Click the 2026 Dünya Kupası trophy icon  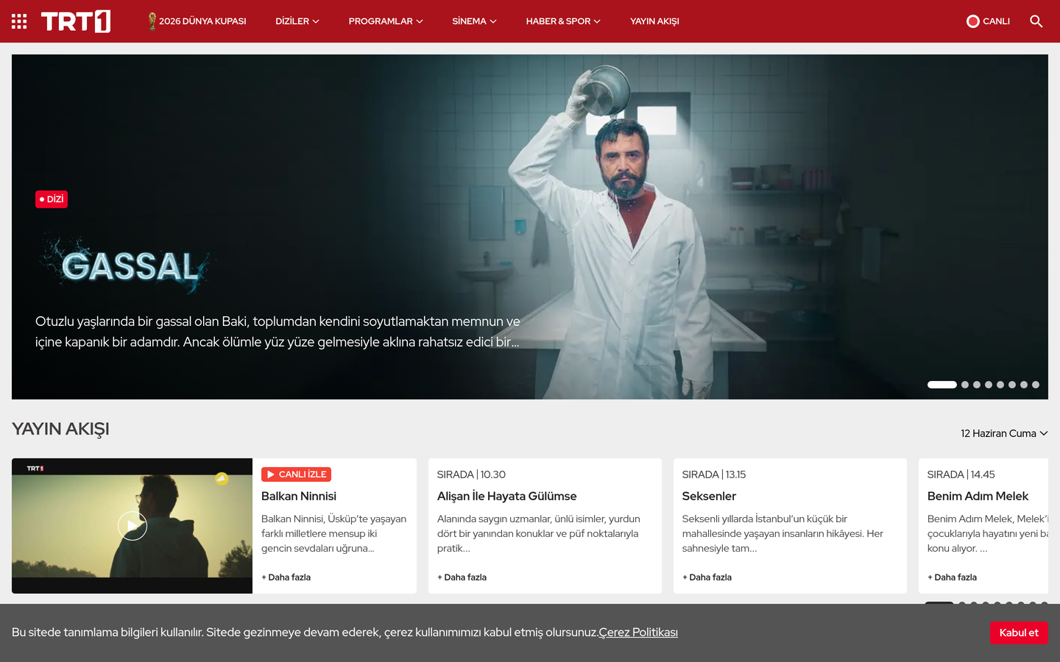[152, 21]
